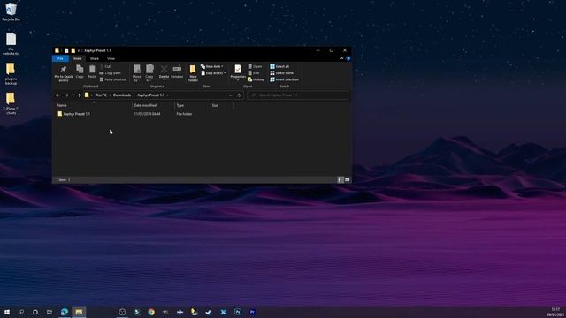Open the Easy access dropdown
566x318 pixels.
pos(213,73)
